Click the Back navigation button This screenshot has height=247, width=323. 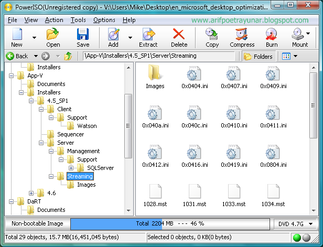coord(17,56)
